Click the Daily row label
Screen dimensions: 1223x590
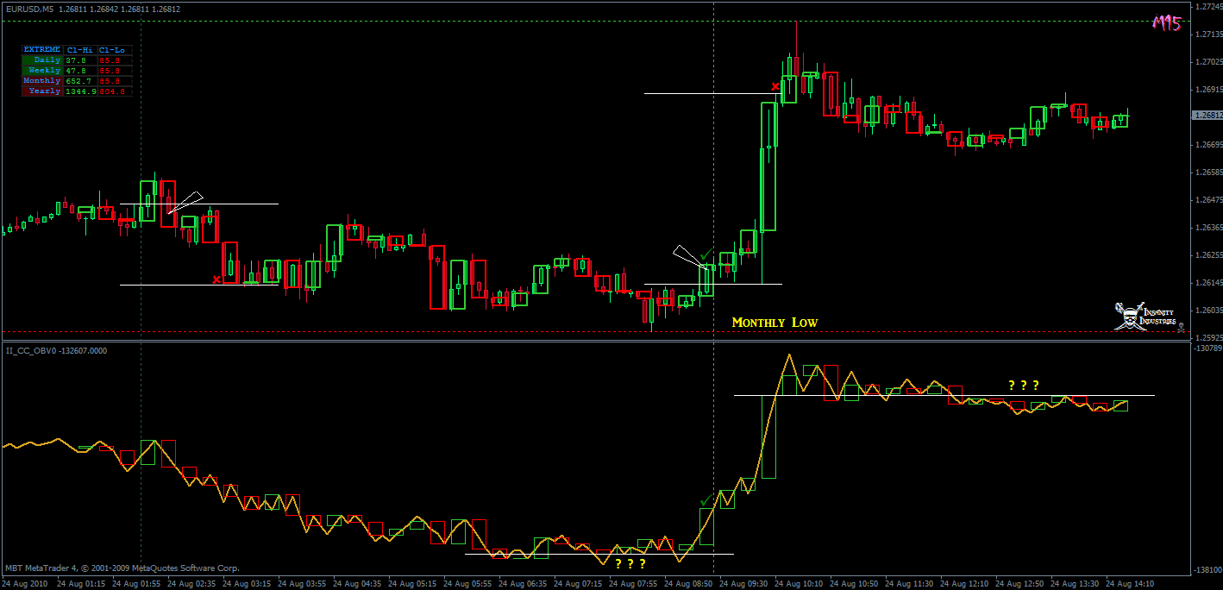tap(42, 60)
